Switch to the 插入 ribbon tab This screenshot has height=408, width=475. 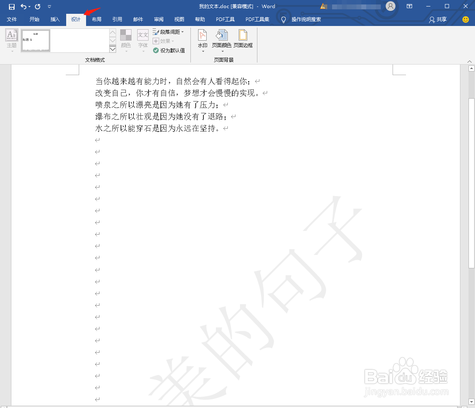click(55, 19)
